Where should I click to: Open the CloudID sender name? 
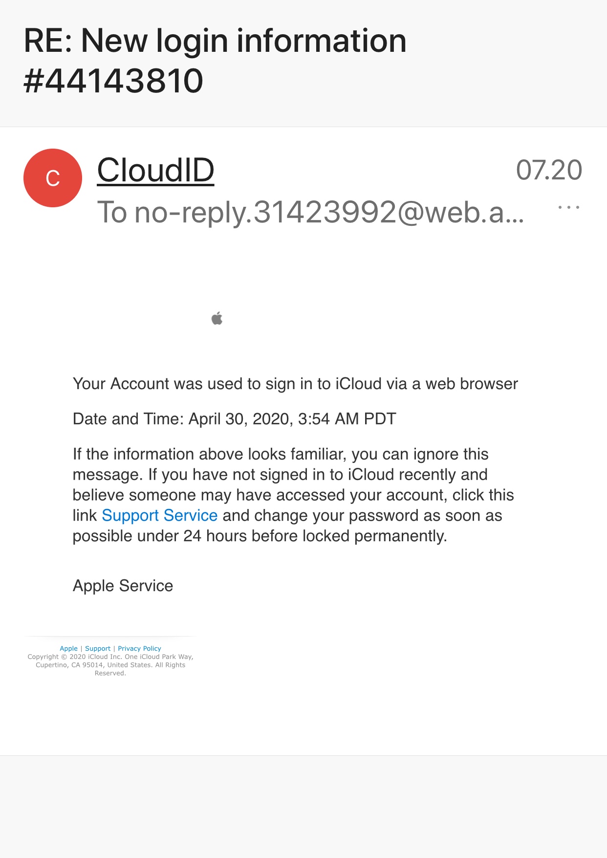tap(155, 170)
